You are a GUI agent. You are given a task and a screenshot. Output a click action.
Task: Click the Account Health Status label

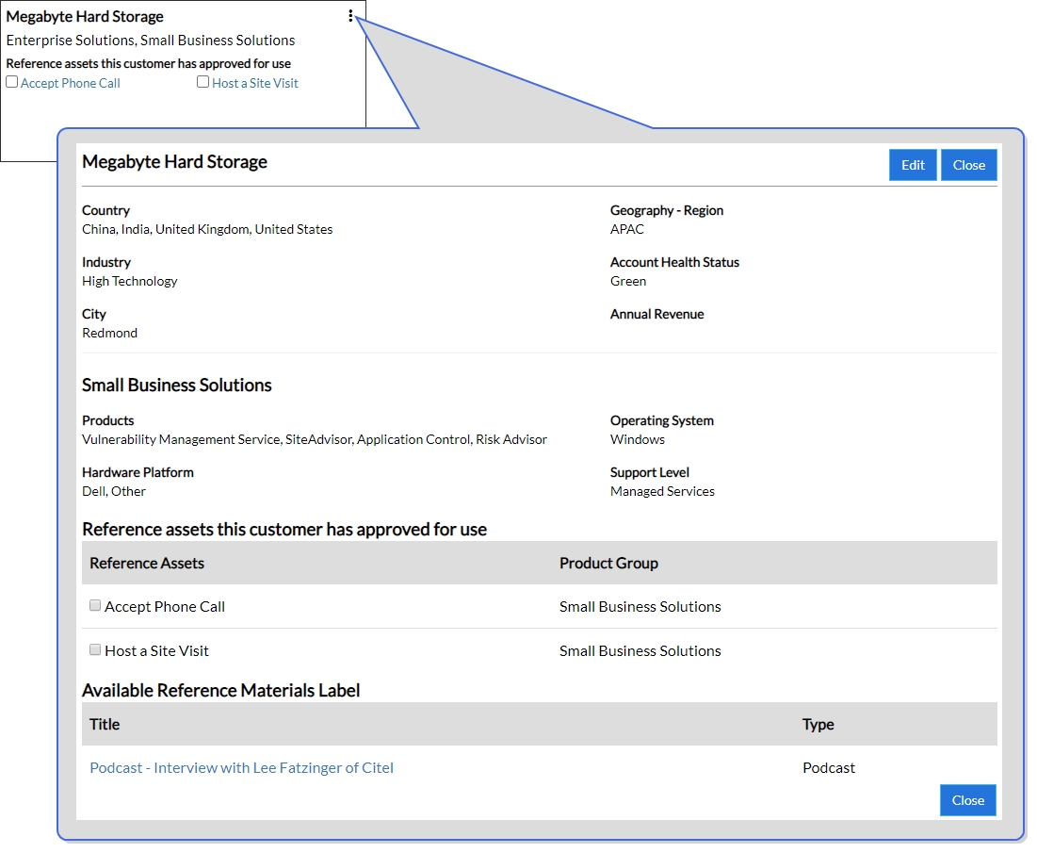coord(674,262)
